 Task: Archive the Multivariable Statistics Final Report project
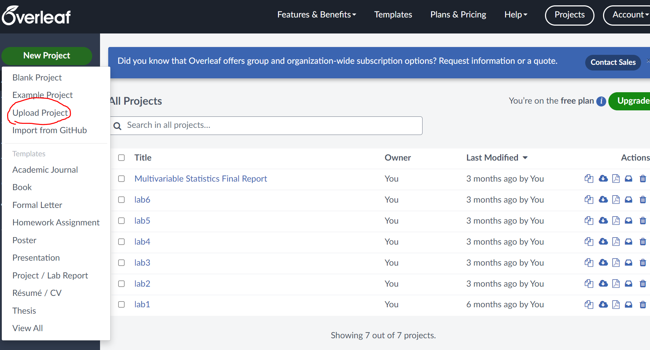click(629, 179)
